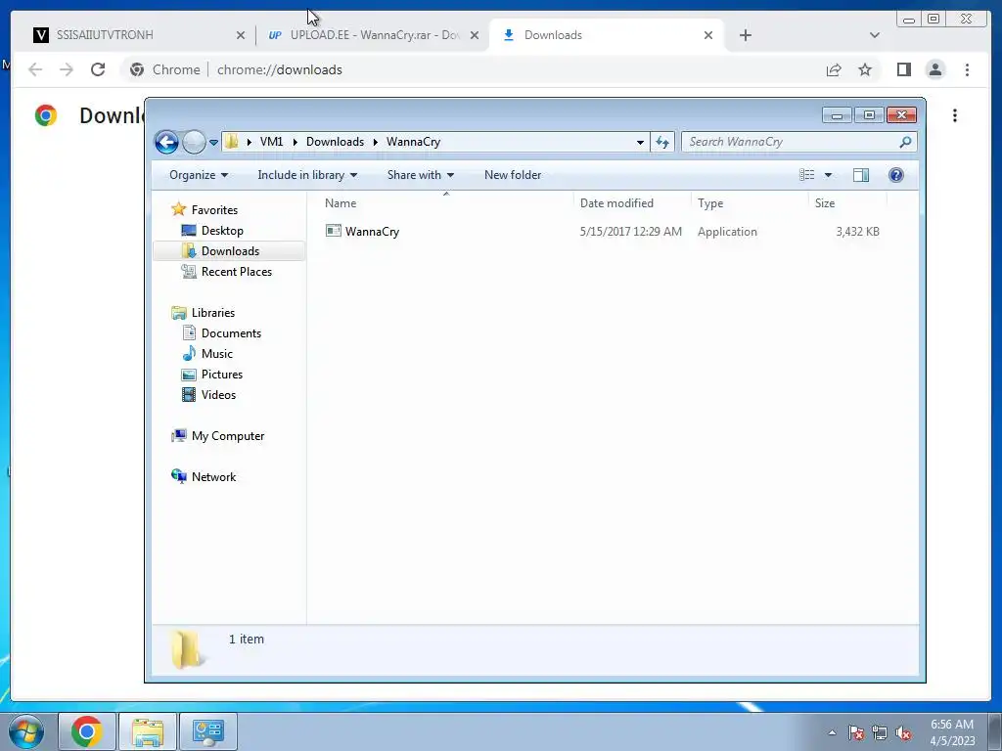Open a new Chrome tab

click(x=745, y=36)
